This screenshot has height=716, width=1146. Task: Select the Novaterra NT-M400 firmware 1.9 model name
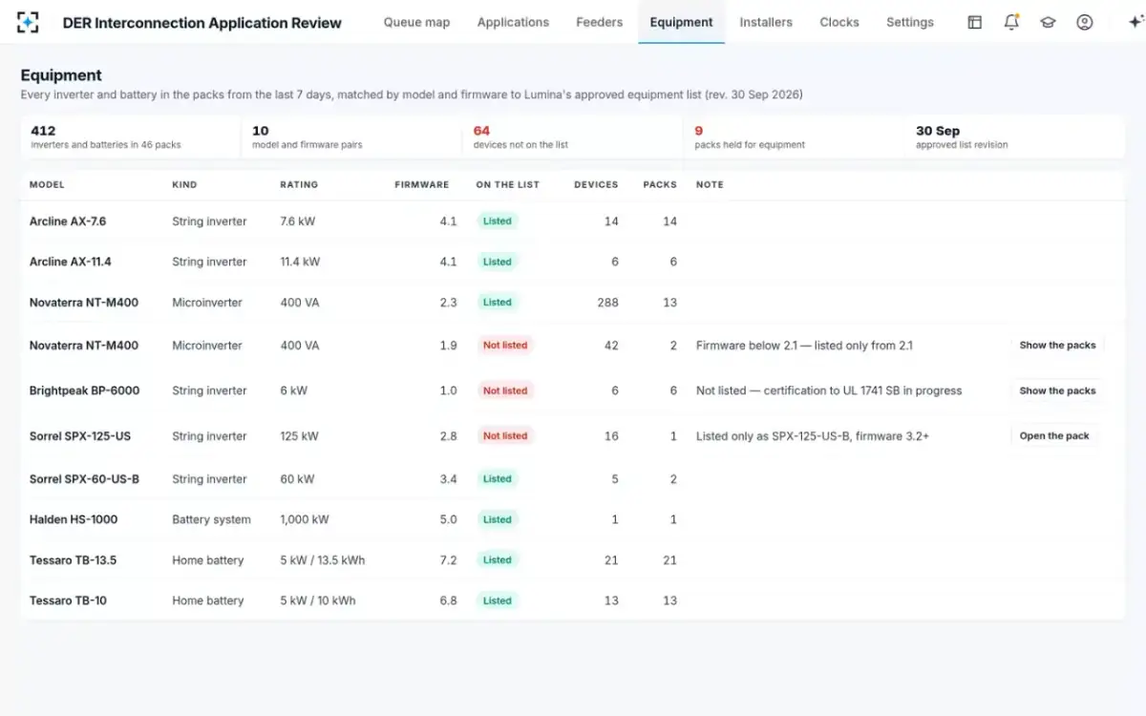coord(84,346)
